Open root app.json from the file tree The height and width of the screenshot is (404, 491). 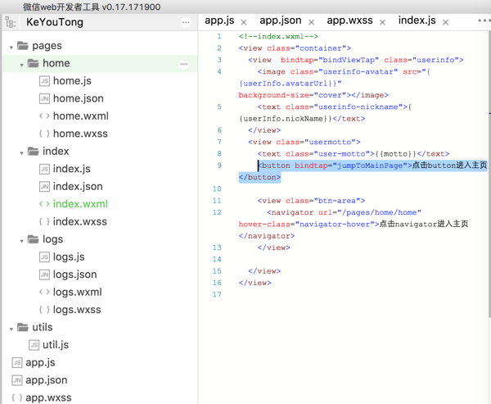click(47, 380)
